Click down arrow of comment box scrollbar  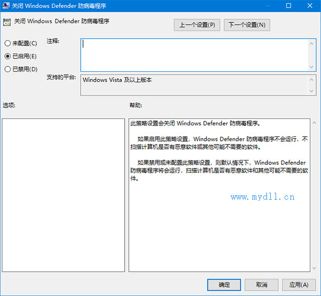pyautogui.click(x=311, y=67)
